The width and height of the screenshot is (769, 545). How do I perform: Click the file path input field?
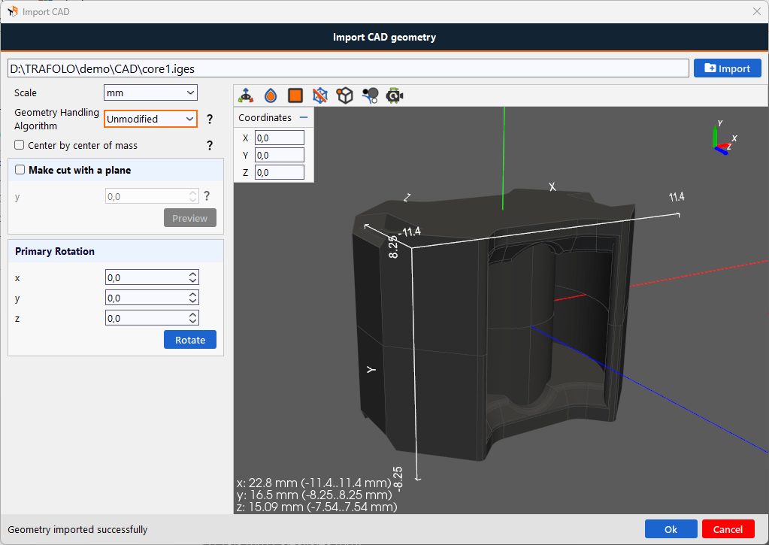click(x=347, y=68)
